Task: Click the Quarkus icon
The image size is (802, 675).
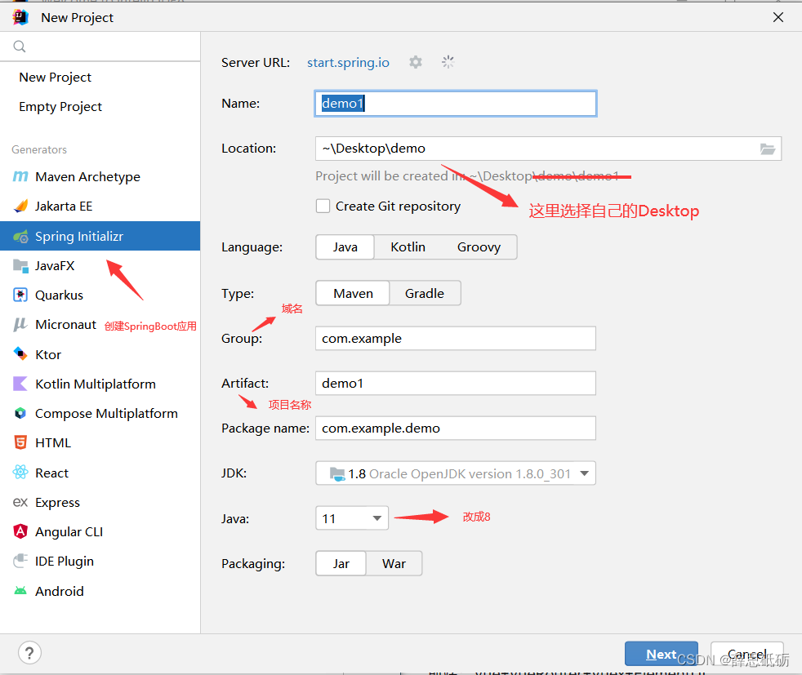Action: 20,295
